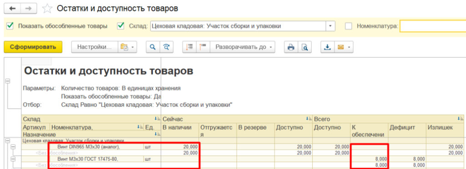This screenshot has height=169, width=466.
Task: Open the Find magnifier icon
Action: 153,47
